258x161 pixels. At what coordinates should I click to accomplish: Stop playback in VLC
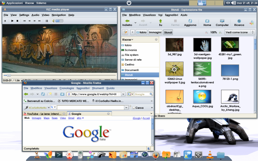click(17, 21)
